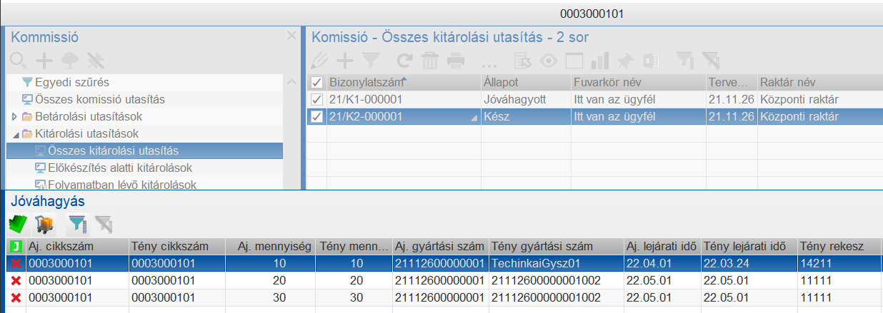Click the 21/K1-000001 document number cell
The image size is (883, 313).
tap(402, 99)
